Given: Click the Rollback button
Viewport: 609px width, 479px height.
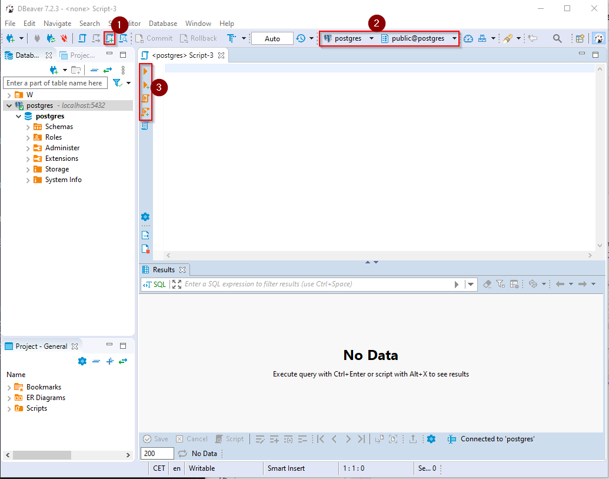Looking at the screenshot, I should point(198,38).
